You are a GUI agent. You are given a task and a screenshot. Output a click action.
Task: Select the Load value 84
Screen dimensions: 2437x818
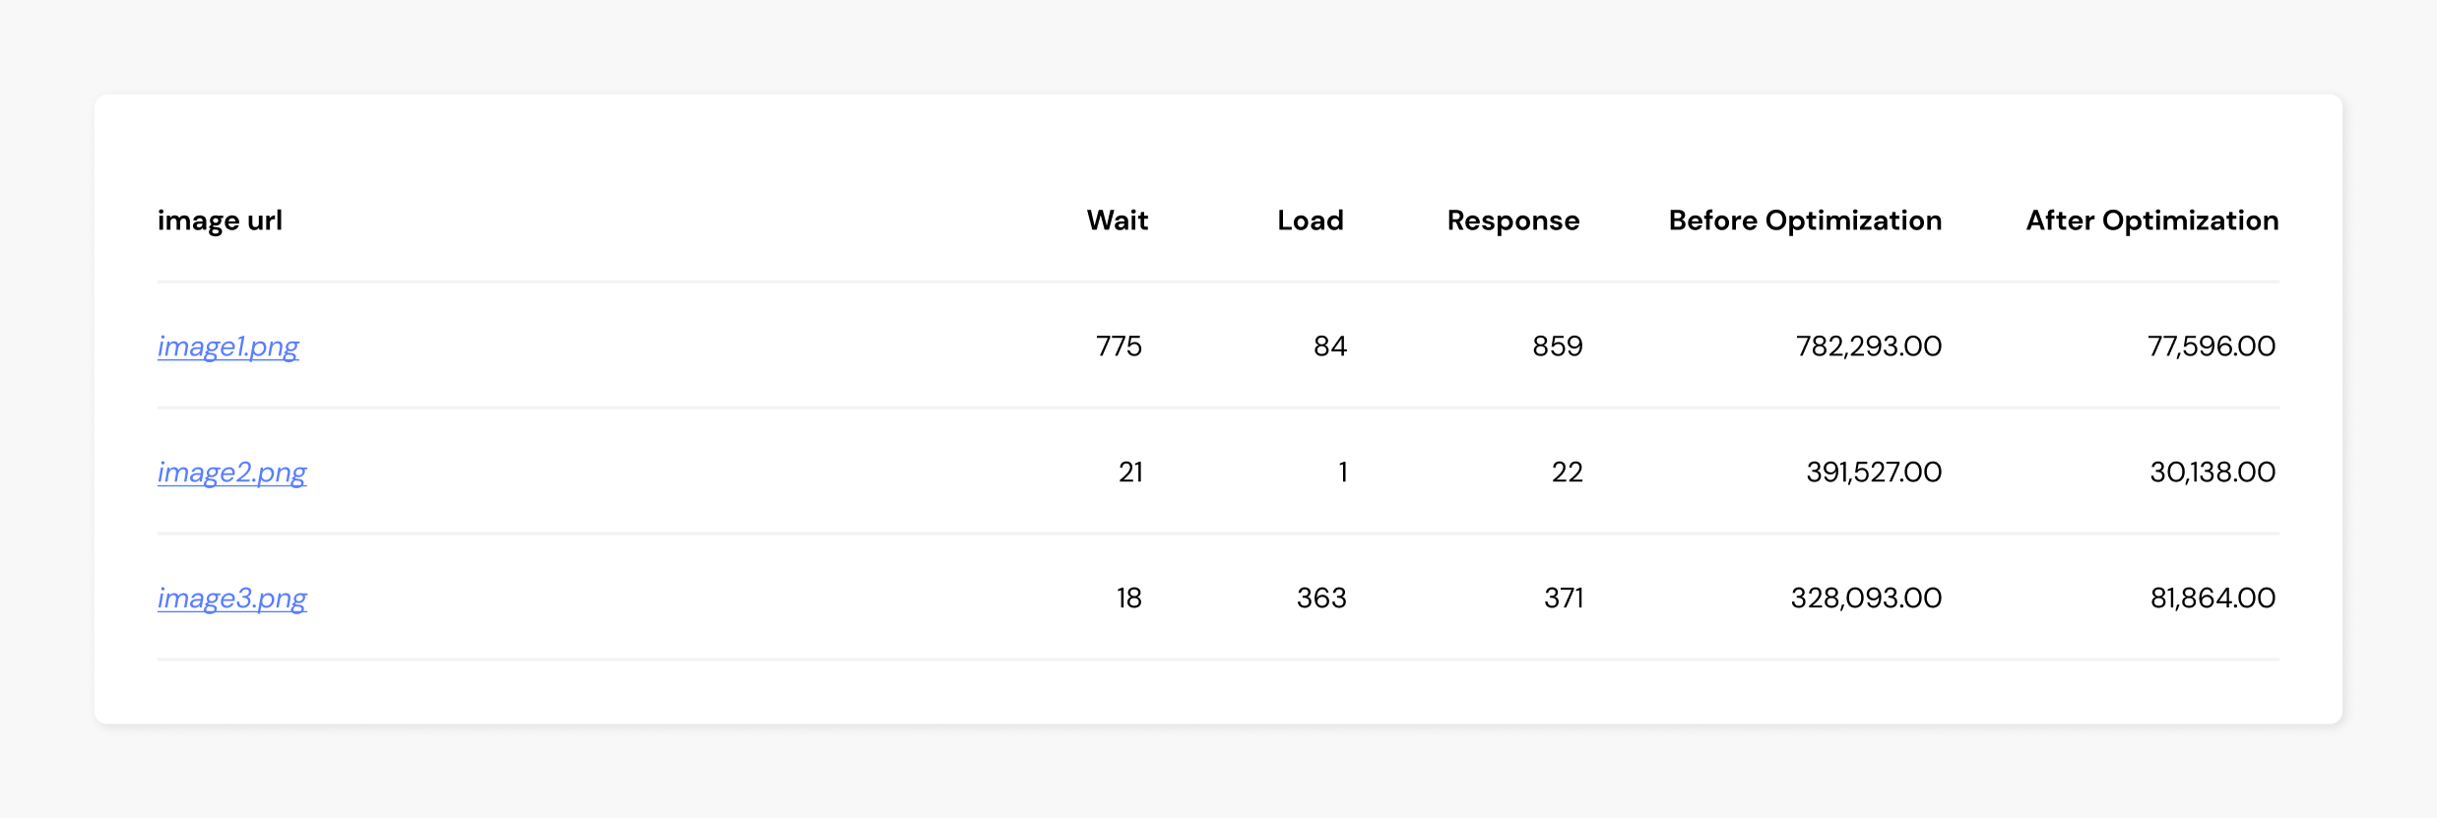(1329, 346)
